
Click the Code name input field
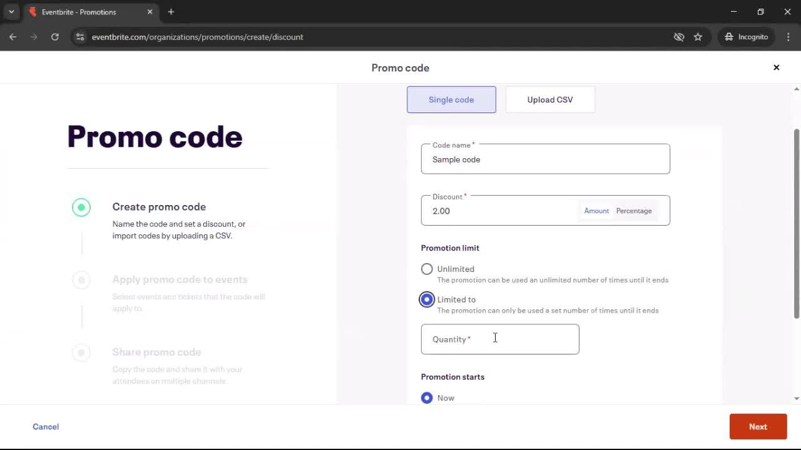tap(545, 159)
